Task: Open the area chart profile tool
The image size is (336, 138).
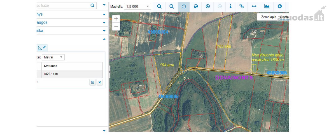Action: pyautogui.click(x=267, y=6)
